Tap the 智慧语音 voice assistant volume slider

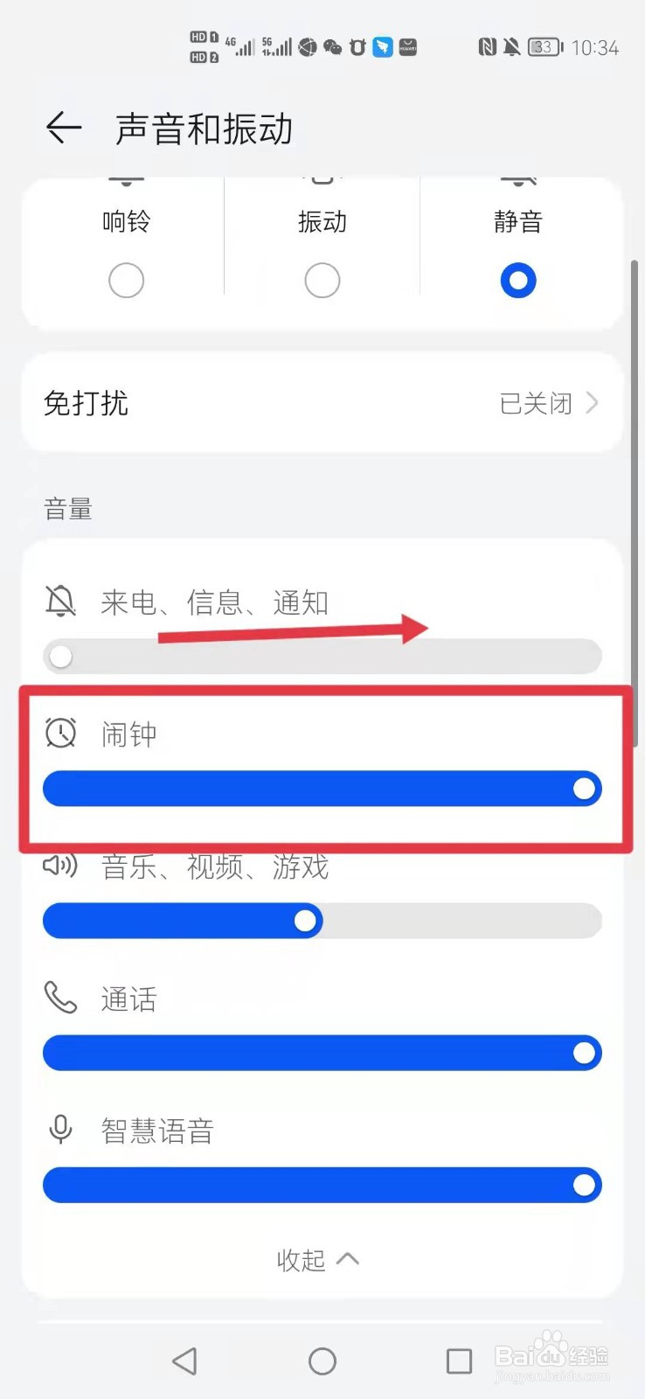(322, 1185)
